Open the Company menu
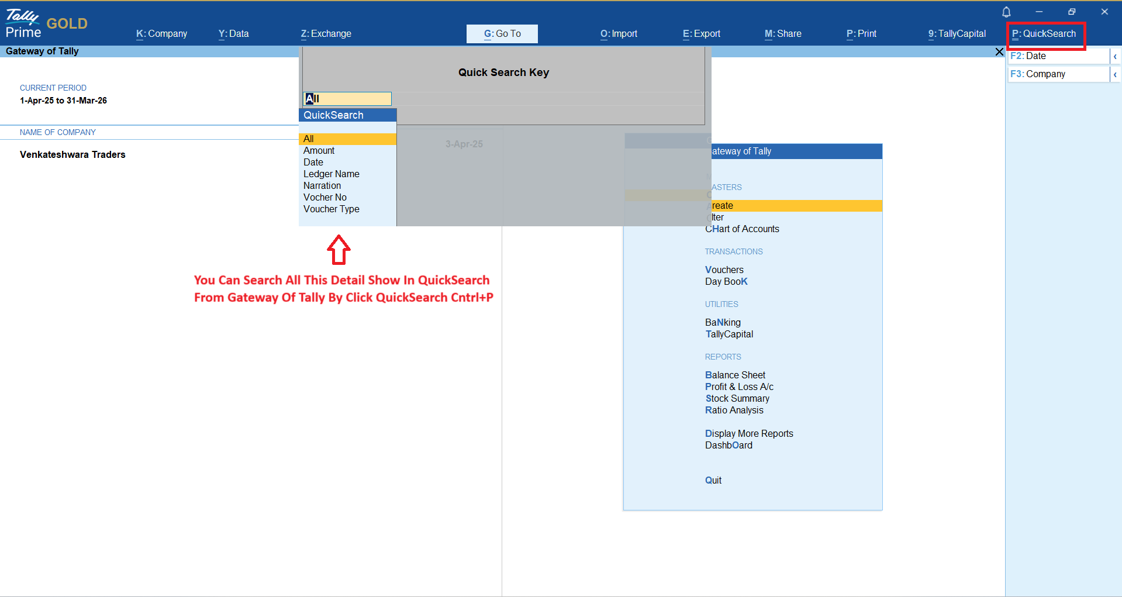The image size is (1122, 597). tap(161, 34)
